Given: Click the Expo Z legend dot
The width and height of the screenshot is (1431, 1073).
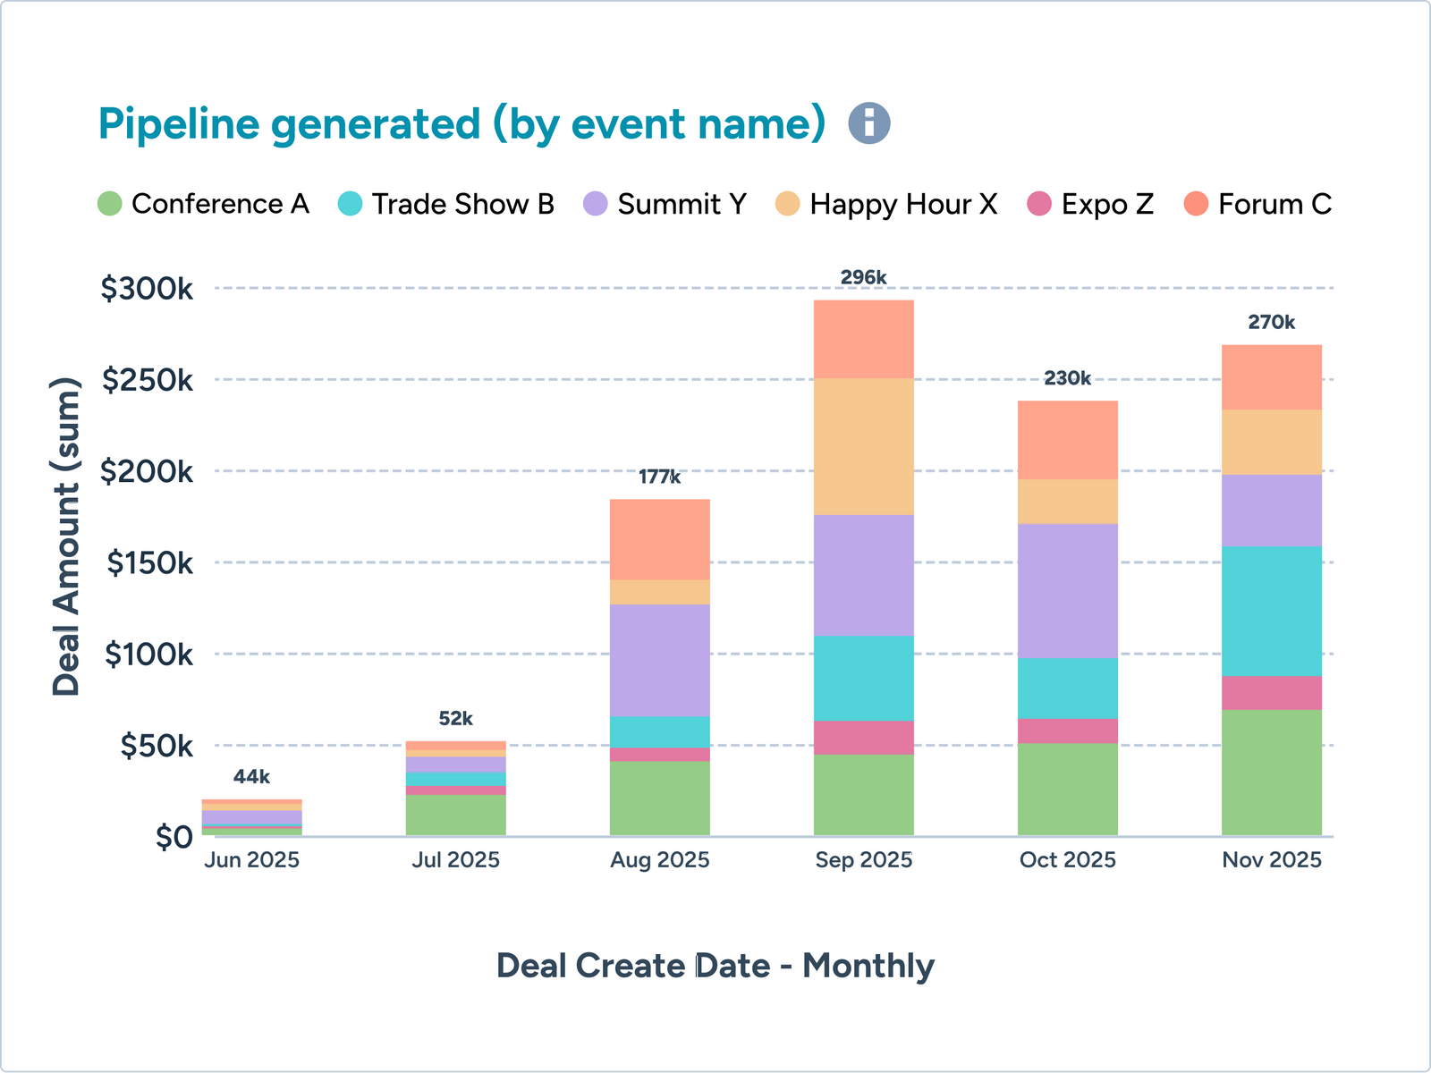Looking at the screenshot, I should pyautogui.click(x=1039, y=204).
